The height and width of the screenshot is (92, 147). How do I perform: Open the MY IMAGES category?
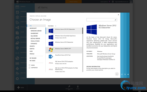tap(33, 58)
